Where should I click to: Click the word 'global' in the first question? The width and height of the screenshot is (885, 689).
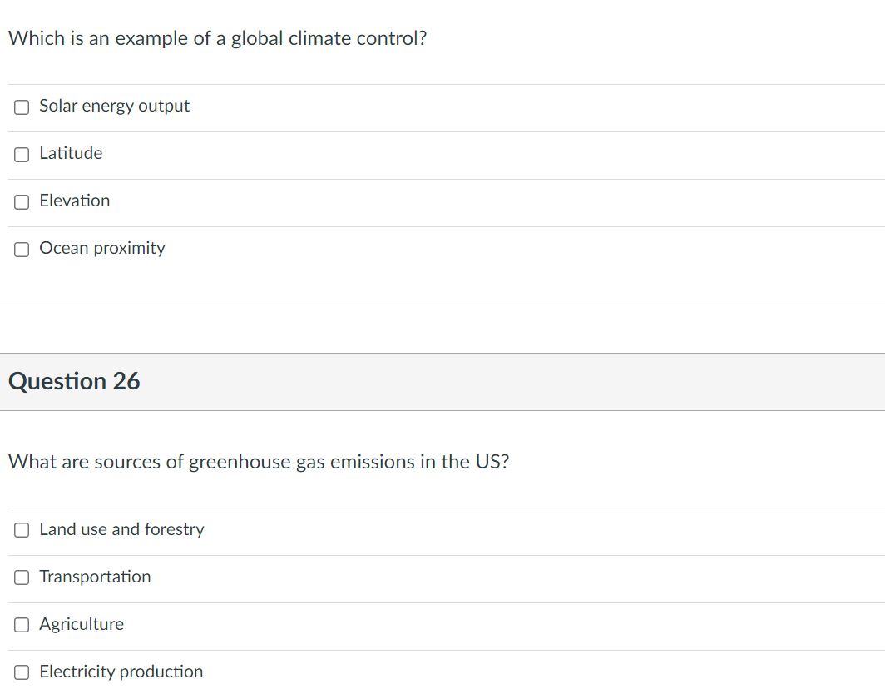point(257,39)
